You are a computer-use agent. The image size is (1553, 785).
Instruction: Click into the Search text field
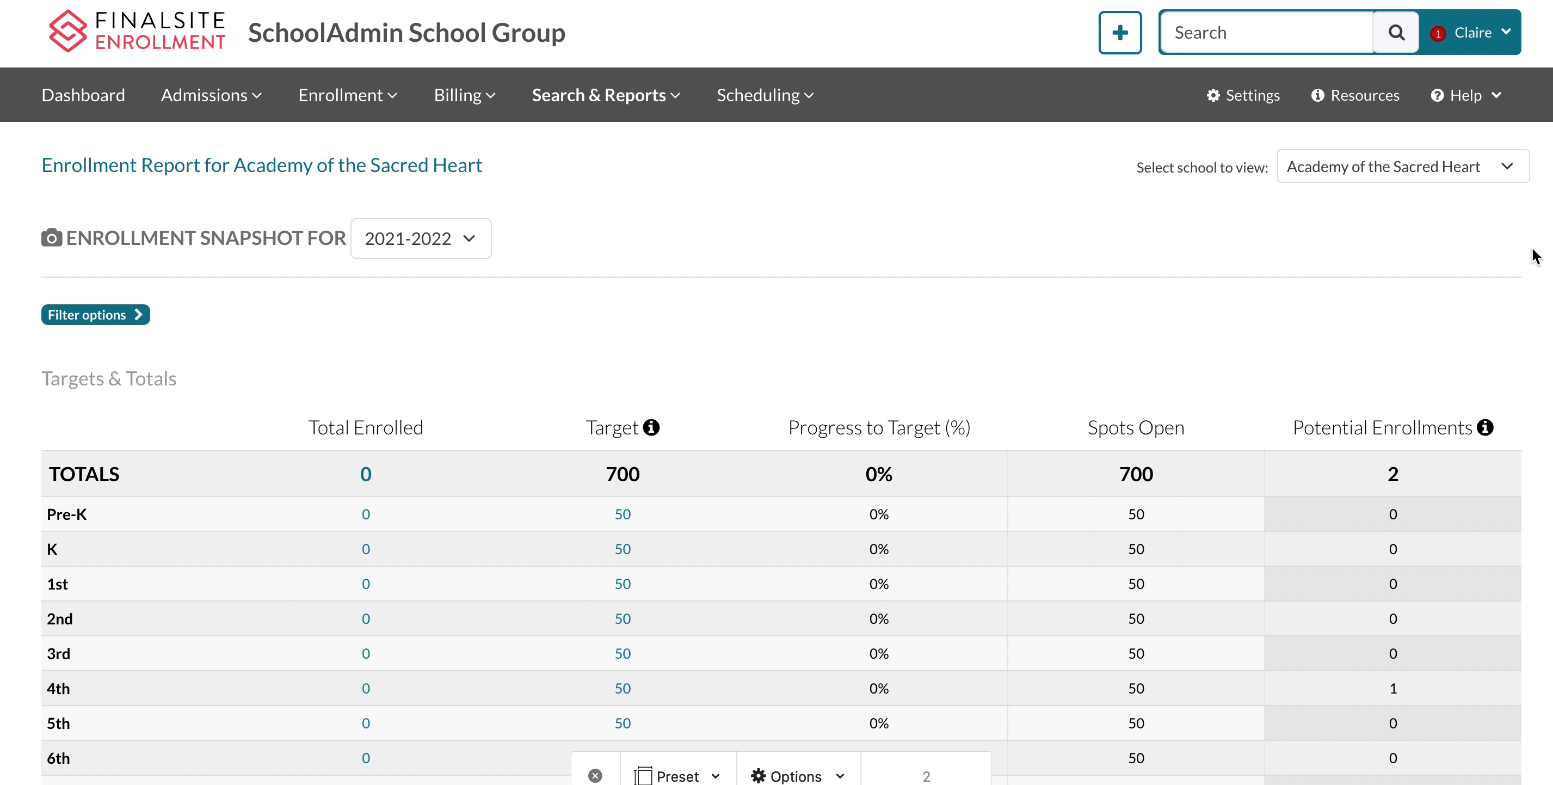pyautogui.click(x=1266, y=33)
